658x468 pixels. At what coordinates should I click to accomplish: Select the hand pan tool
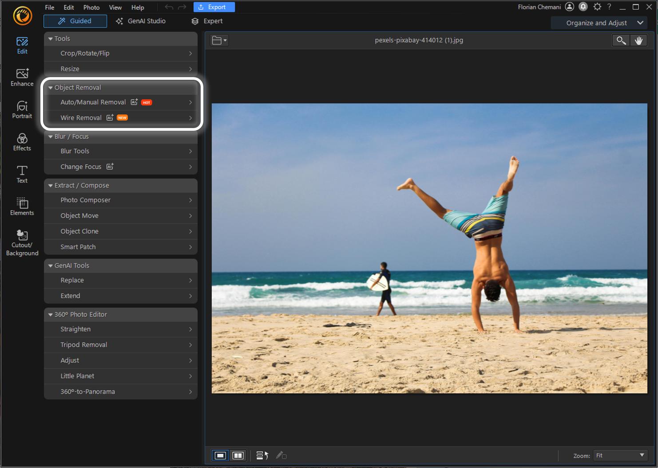639,40
